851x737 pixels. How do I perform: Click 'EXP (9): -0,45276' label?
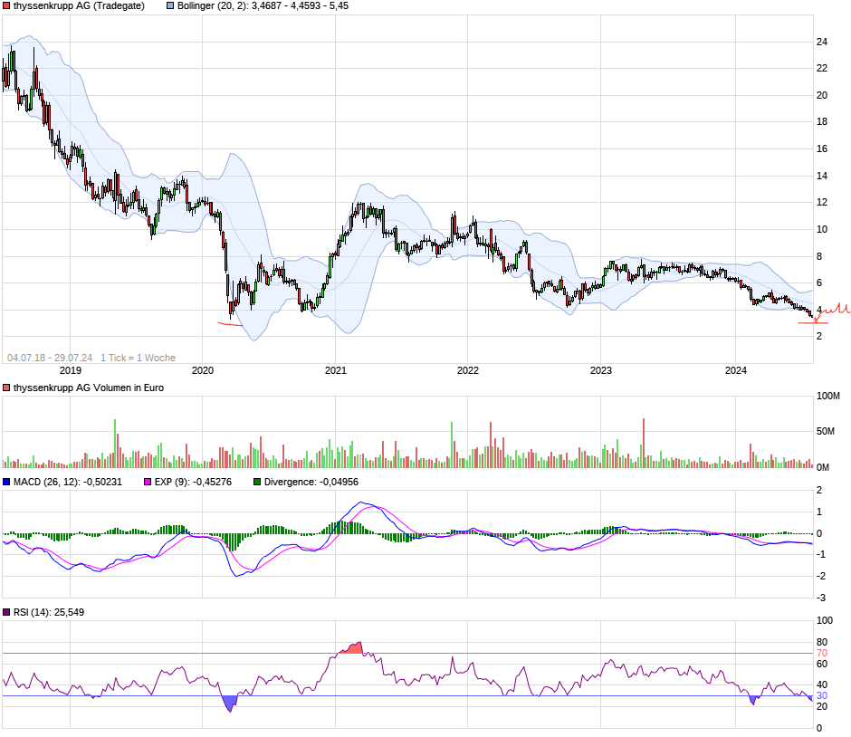[193, 482]
